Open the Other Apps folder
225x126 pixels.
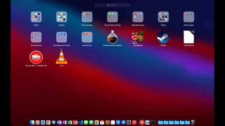189,17
